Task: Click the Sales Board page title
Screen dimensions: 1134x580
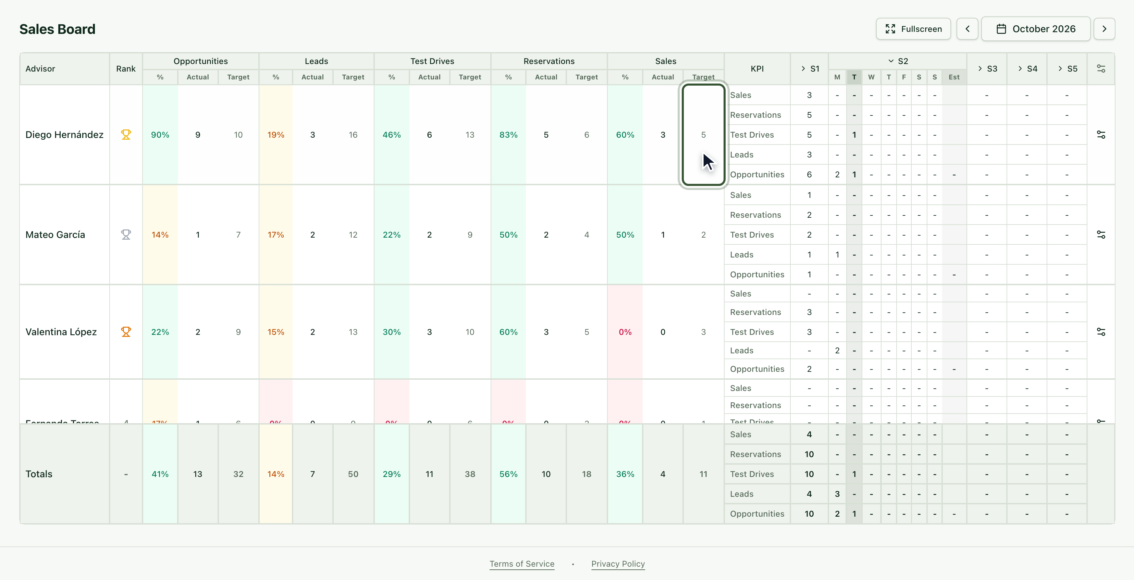Action: [57, 29]
